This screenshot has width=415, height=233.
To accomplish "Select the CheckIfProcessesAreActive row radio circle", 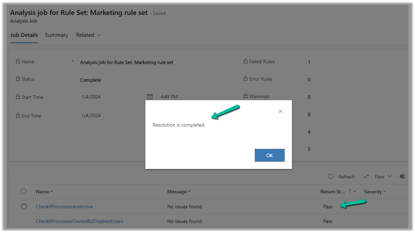I will click(24, 207).
